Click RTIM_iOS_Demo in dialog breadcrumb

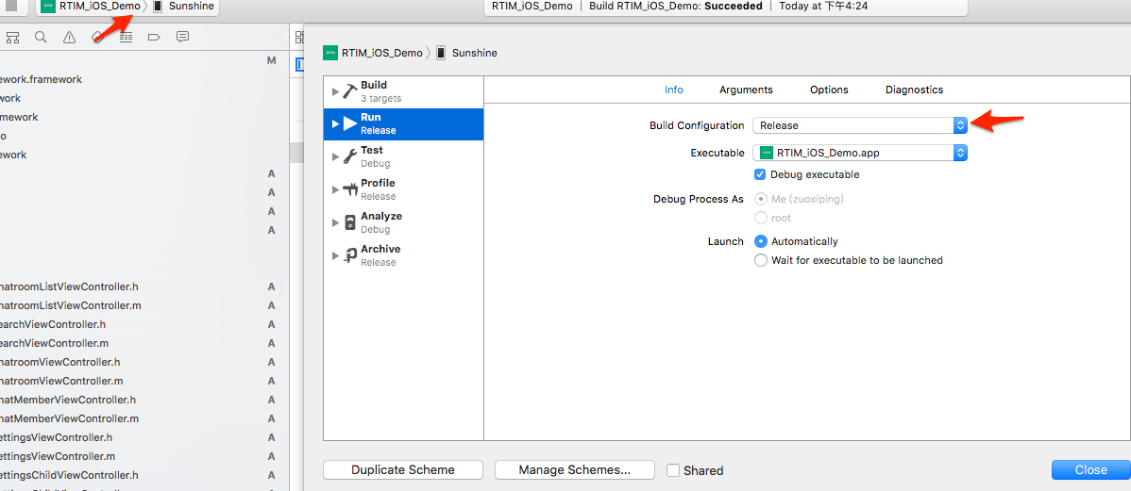[x=382, y=53]
